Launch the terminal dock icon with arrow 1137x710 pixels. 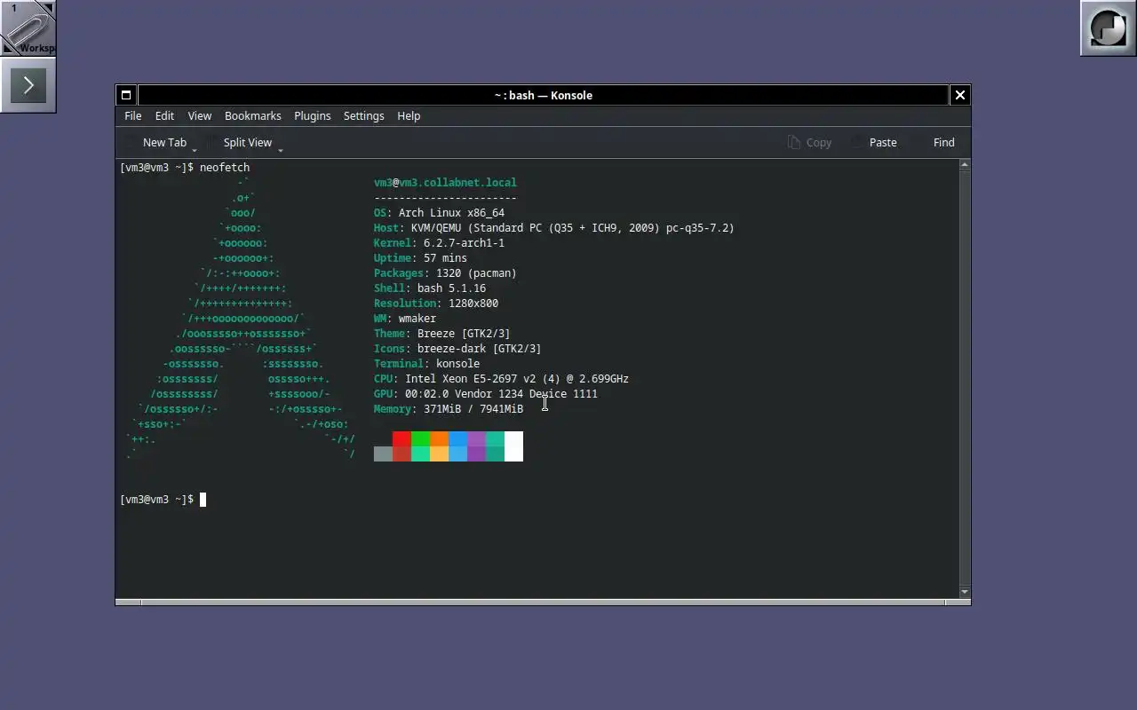(28, 85)
